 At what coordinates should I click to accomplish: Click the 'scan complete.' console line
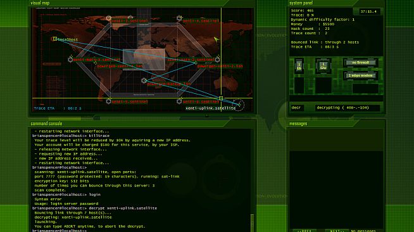pos(50,190)
